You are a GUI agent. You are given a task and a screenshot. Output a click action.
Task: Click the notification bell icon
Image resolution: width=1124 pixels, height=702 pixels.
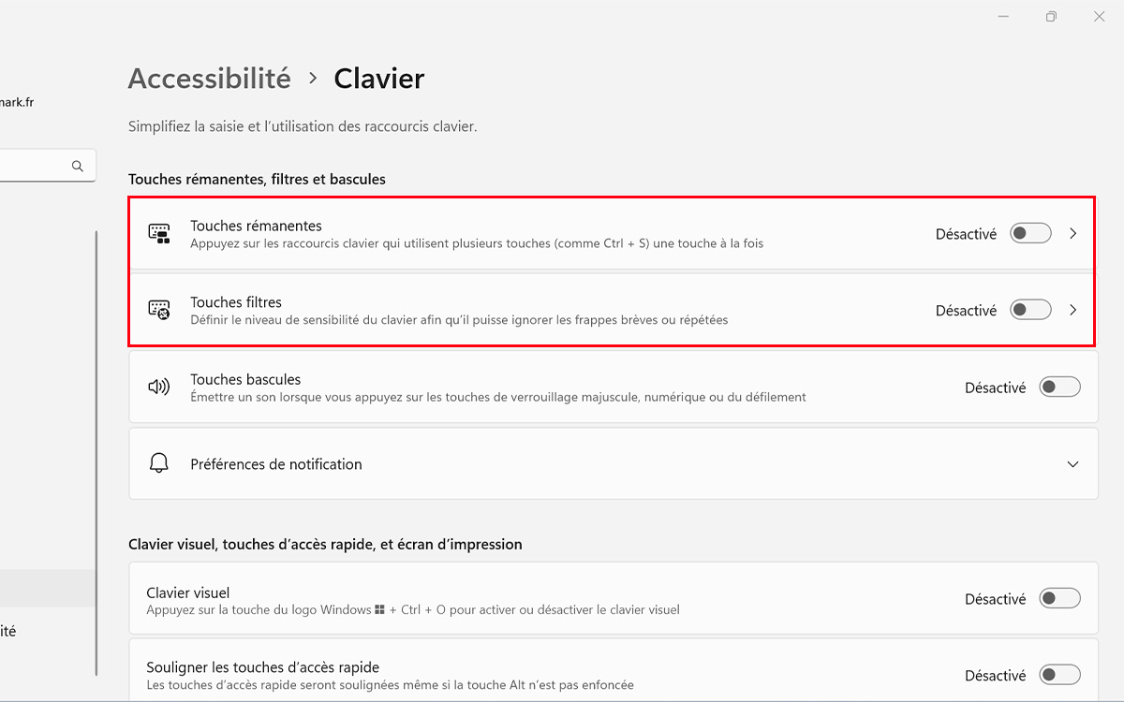pos(159,463)
